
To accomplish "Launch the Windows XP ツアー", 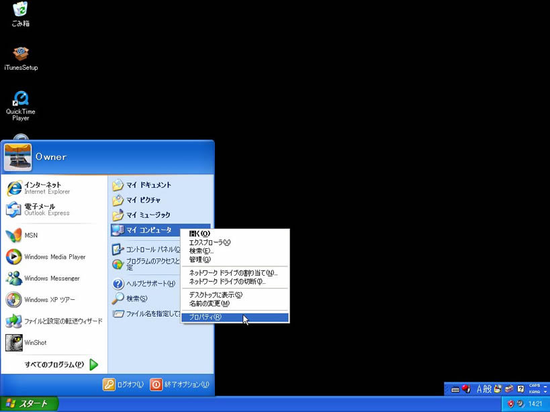I will (40, 299).
